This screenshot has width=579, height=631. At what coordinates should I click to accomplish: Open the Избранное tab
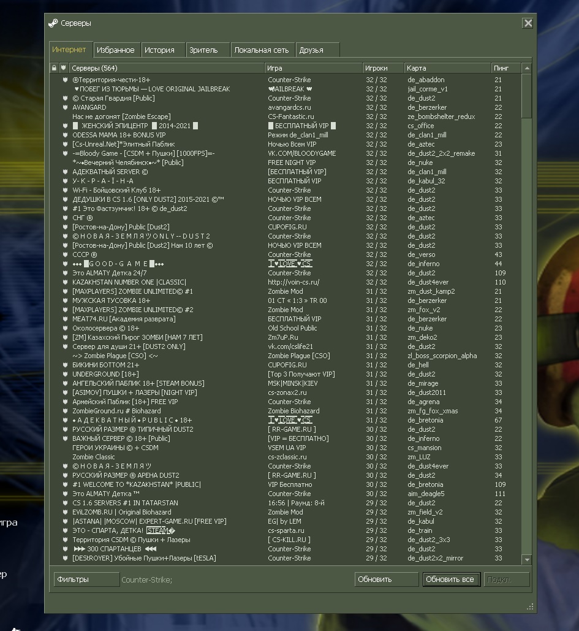click(116, 50)
